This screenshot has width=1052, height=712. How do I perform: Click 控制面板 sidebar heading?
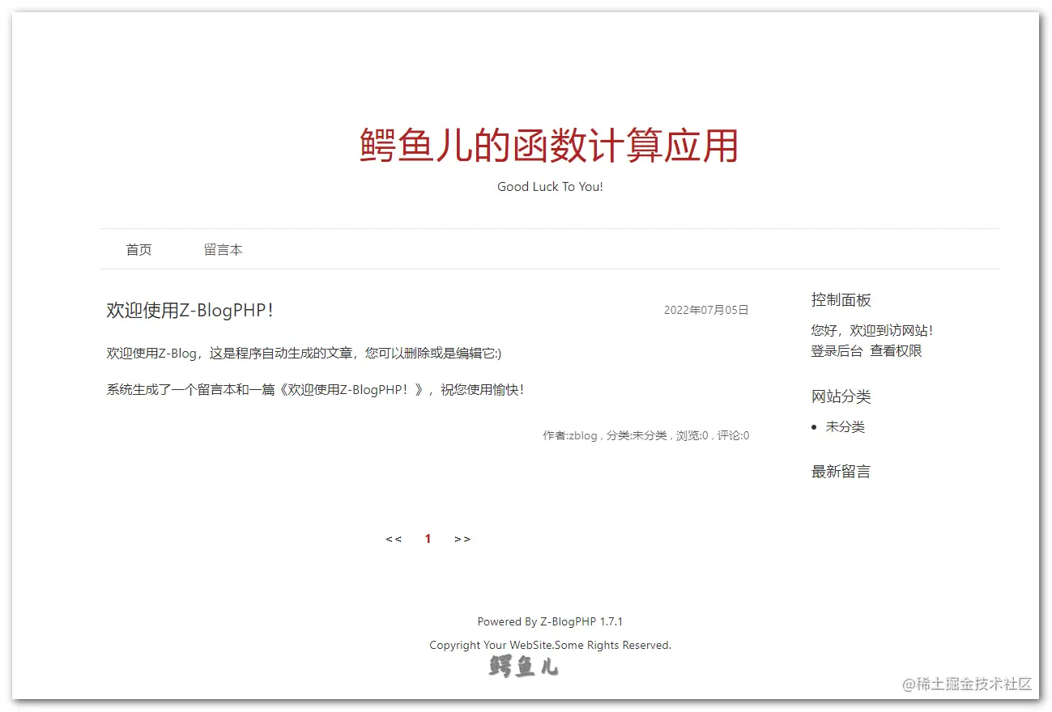tap(841, 299)
